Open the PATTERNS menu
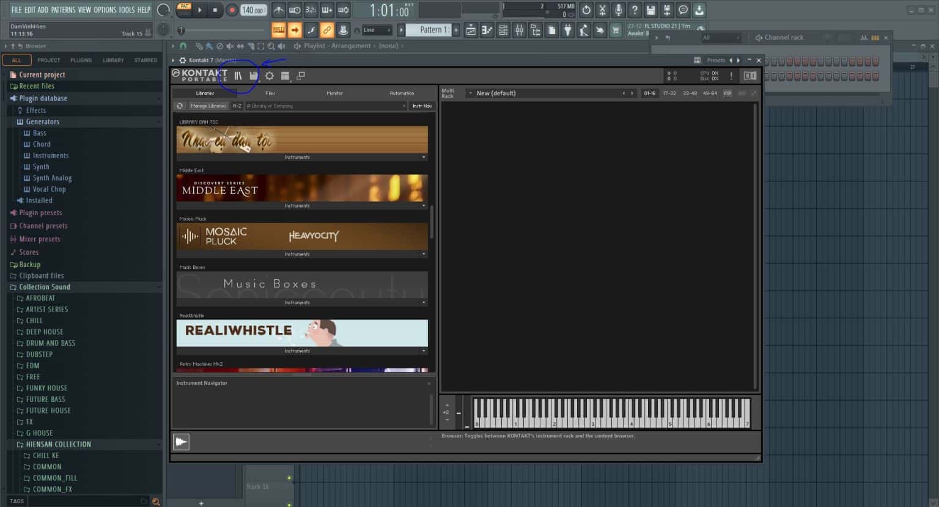The image size is (939, 507). (x=63, y=10)
